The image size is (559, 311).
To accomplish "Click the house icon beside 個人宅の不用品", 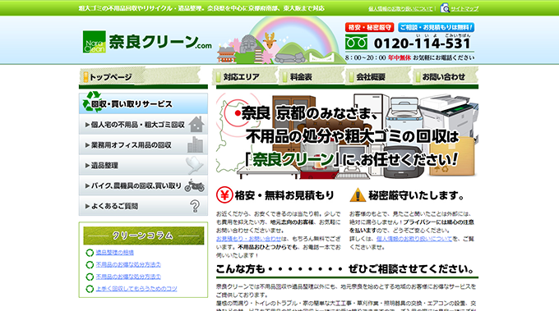I will click(x=196, y=124).
